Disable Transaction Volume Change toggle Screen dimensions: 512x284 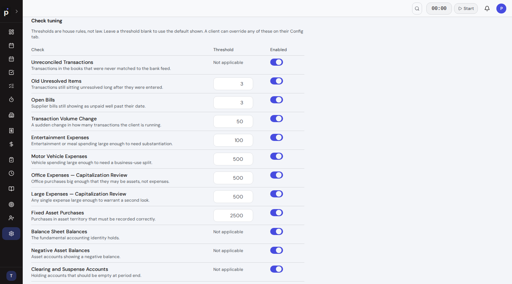pyautogui.click(x=277, y=119)
